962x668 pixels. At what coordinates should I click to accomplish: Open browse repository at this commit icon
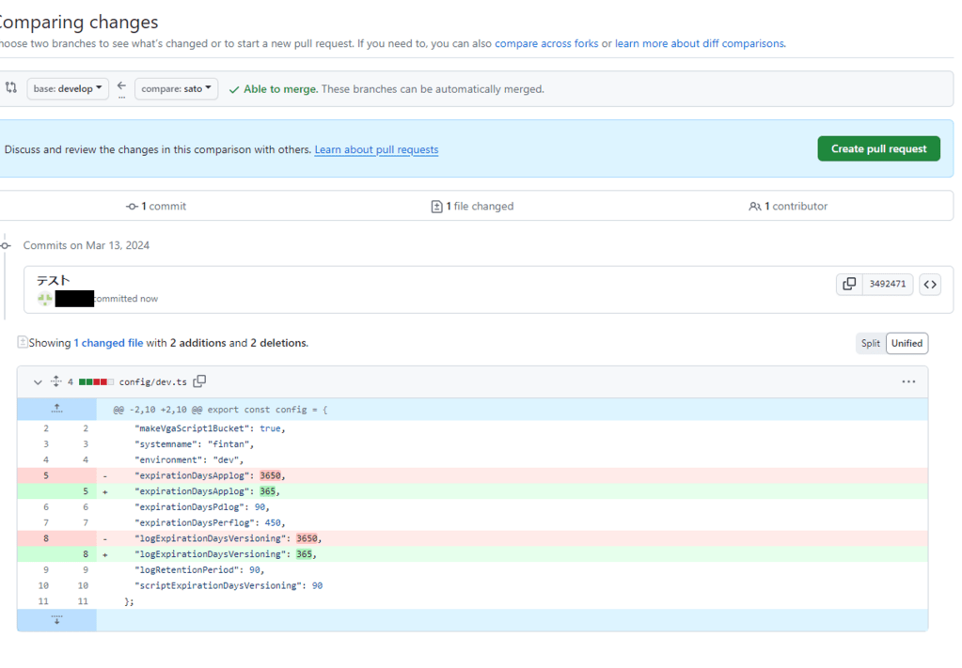click(x=929, y=284)
